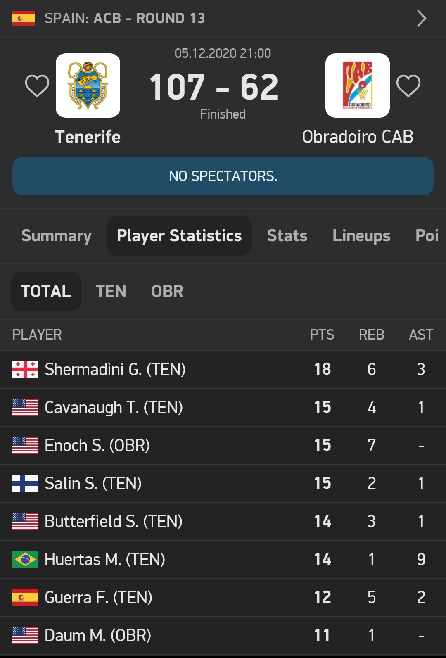The height and width of the screenshot is (658, 446).
Task: Expand league details with the right chevron
Action: coord(421,19)
